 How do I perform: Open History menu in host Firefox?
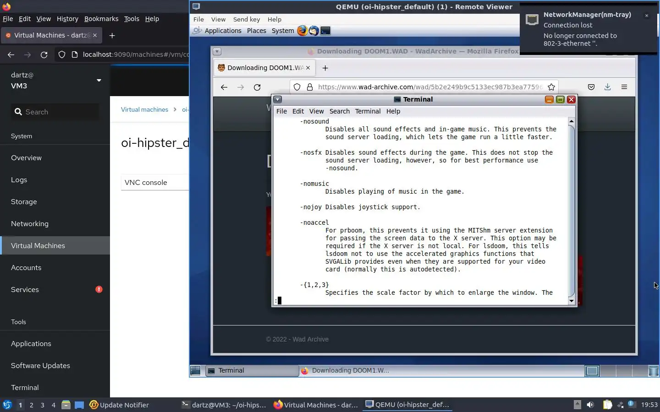tap(67, 19)
